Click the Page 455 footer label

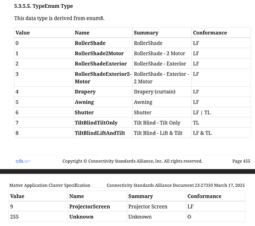[241, 161]
